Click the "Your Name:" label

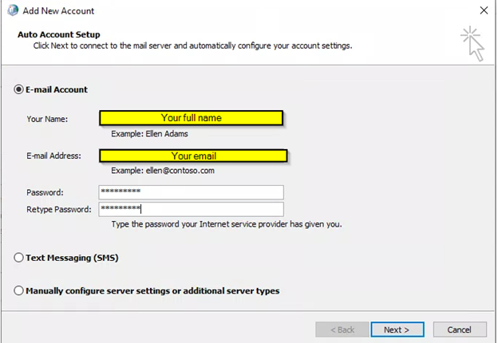47,119
